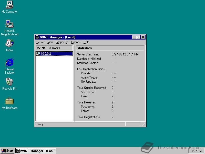Viewport: 205px width, 154px height.
Task: Click the Statistics pane header
Action: (x=110, y=48)
